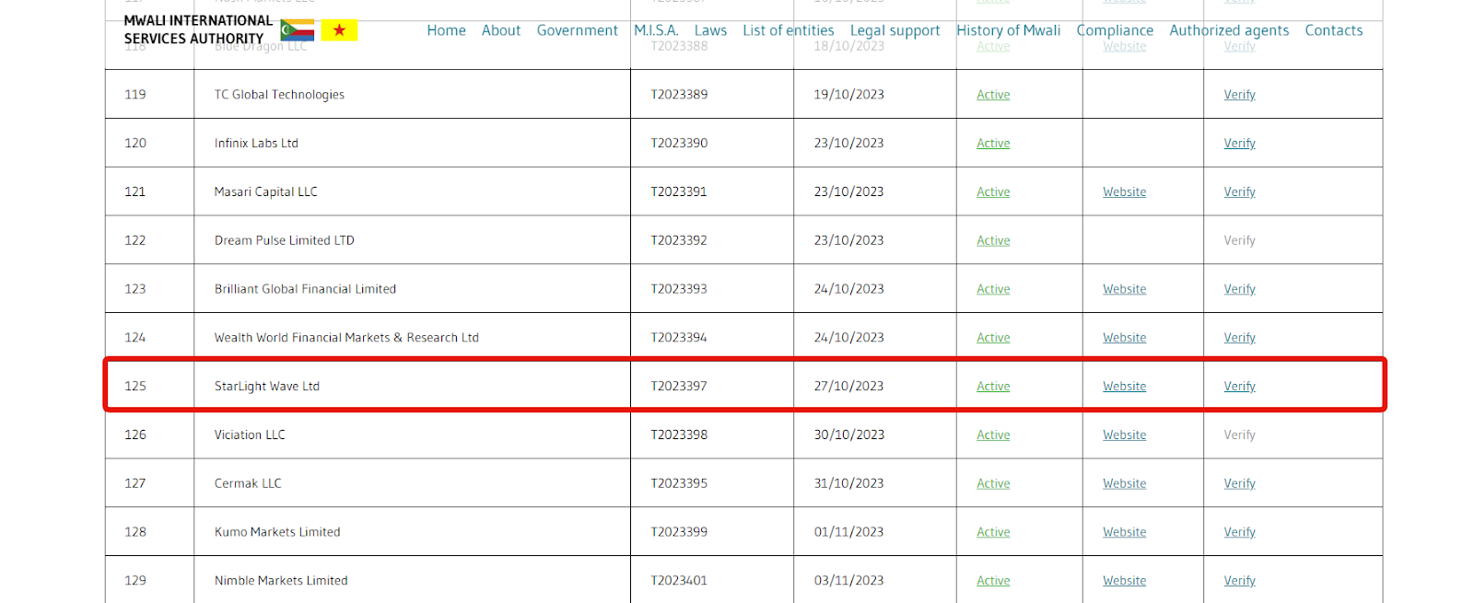Open the Laws menu item

pos(710,30)
